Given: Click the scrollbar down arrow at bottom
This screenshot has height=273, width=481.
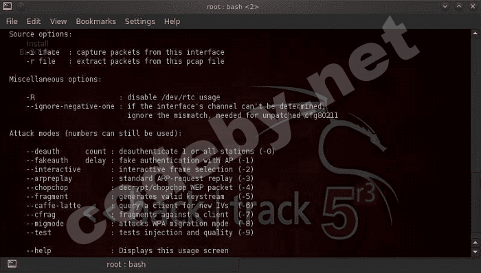Looking at the screenshot, I should coord(476,252).
